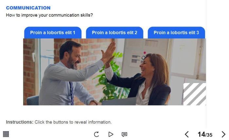Select the Proin a lobortis elit 1 tab
The image size is (229, 140).
click(x=53, y=33)
